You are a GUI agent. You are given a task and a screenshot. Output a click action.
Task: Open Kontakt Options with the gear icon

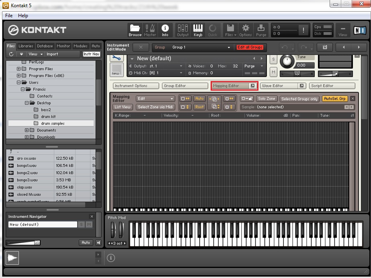coord(246,30)
